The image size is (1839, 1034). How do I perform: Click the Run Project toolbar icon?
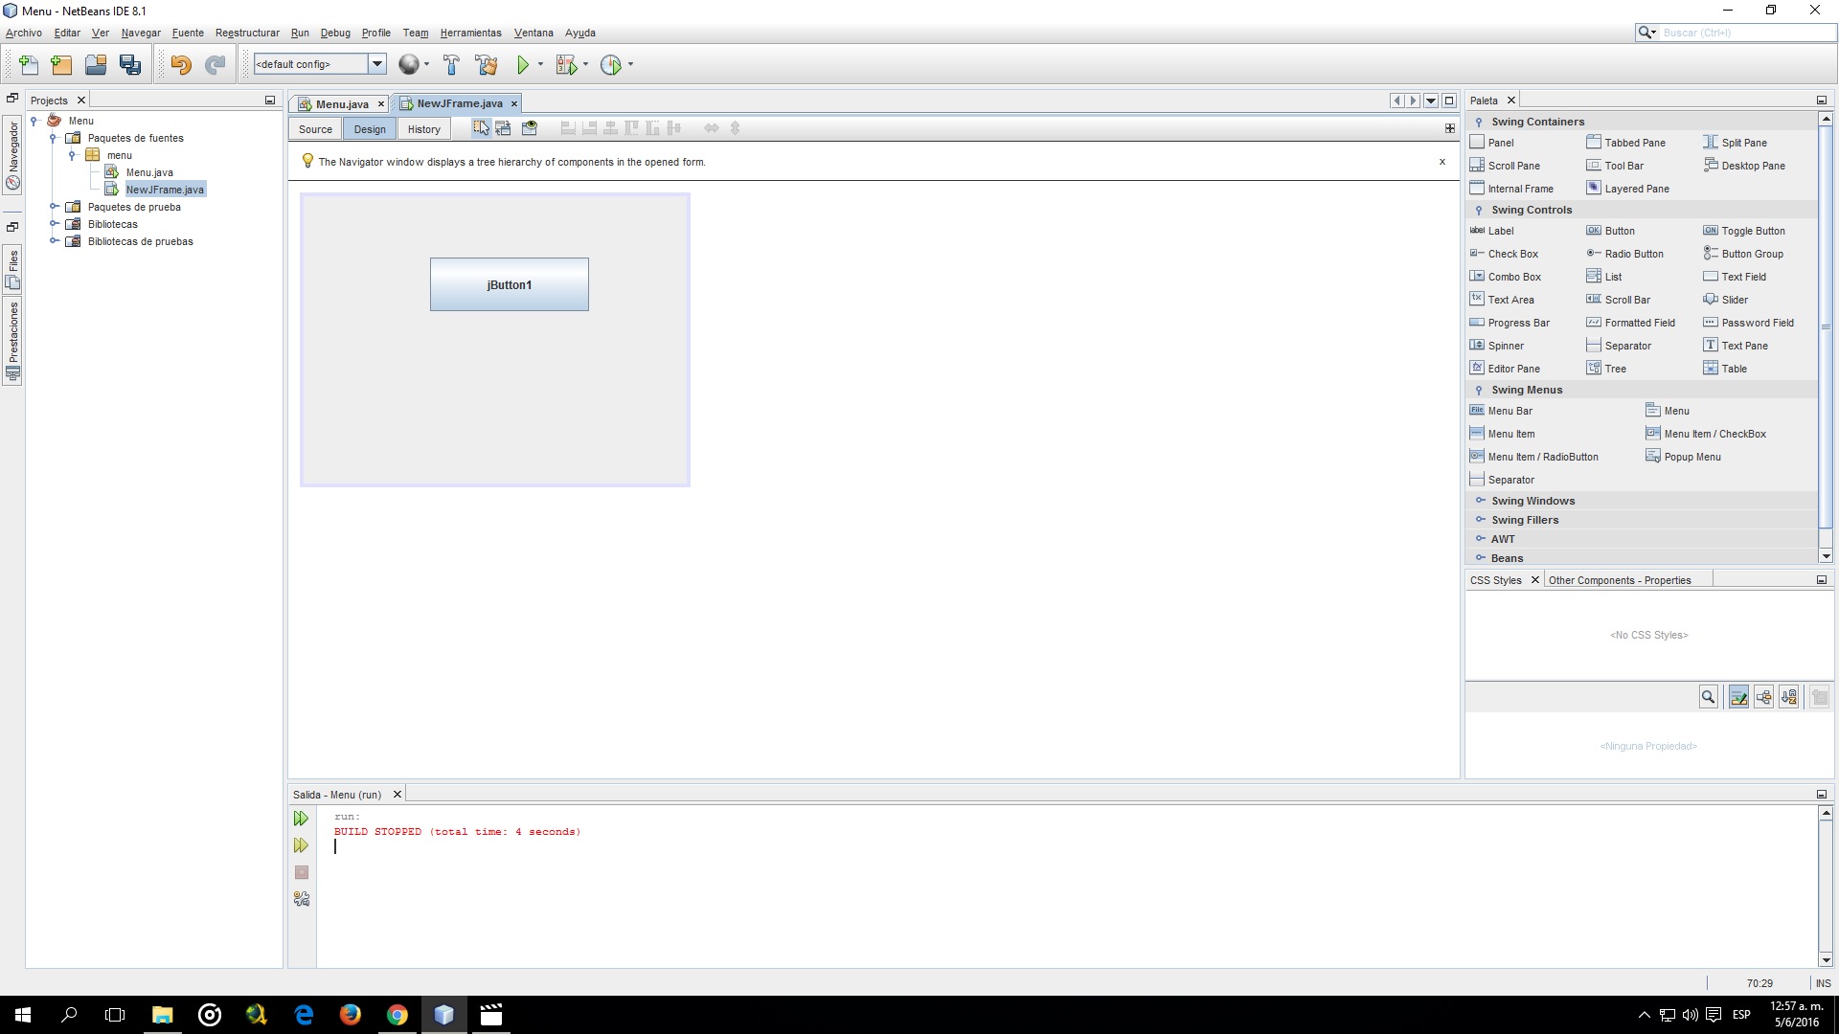click(x=522, y=64)
